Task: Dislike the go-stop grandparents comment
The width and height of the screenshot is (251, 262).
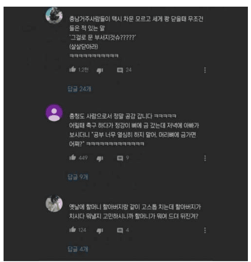Action: coord(100,231)
